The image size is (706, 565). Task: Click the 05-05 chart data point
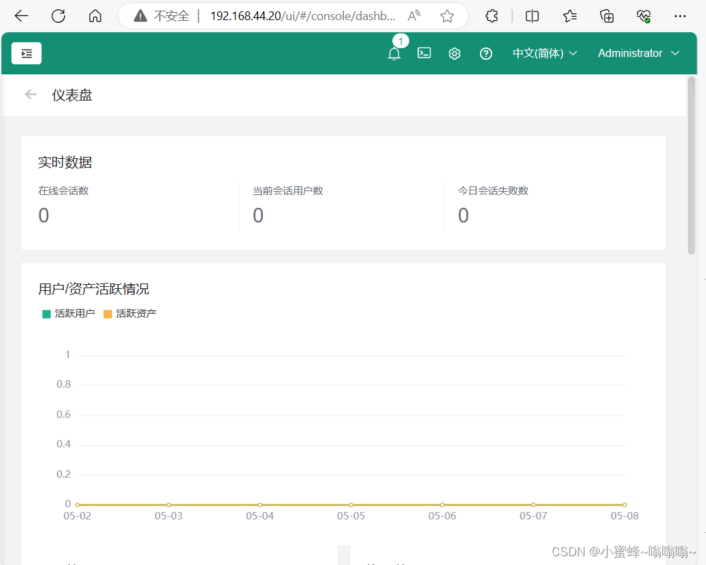[x=351, y=505]
